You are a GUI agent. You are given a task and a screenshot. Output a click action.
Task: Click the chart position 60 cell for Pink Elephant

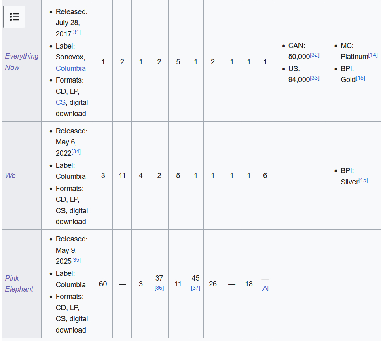pyautogui.click(x=103, y=284)
